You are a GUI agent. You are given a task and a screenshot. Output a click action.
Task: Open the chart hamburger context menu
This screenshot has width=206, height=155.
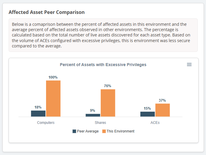coord(189,65)
